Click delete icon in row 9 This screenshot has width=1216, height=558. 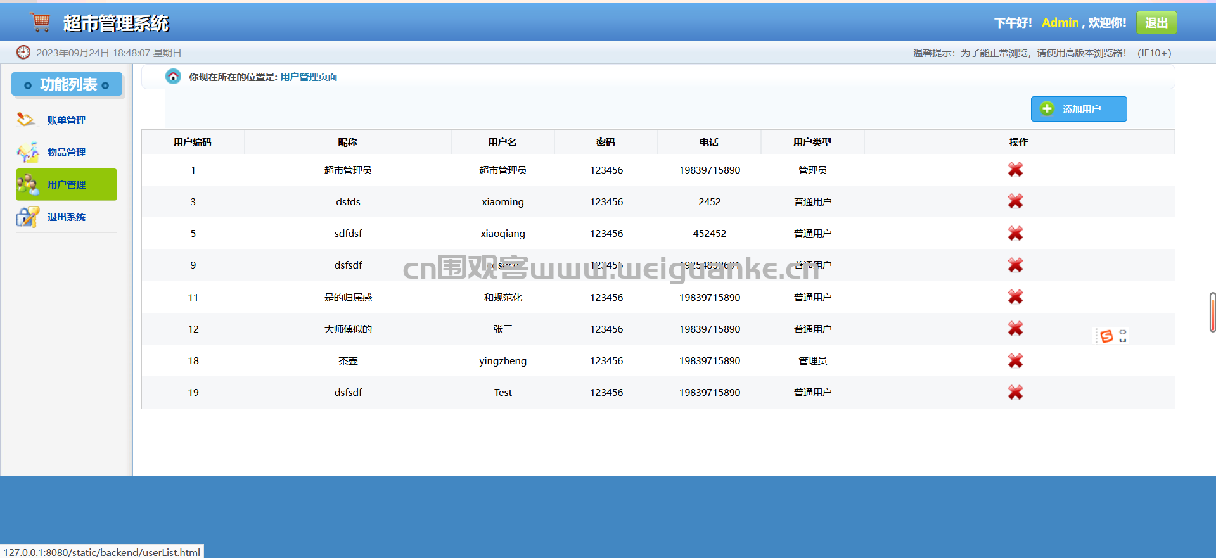(1015, 265)
